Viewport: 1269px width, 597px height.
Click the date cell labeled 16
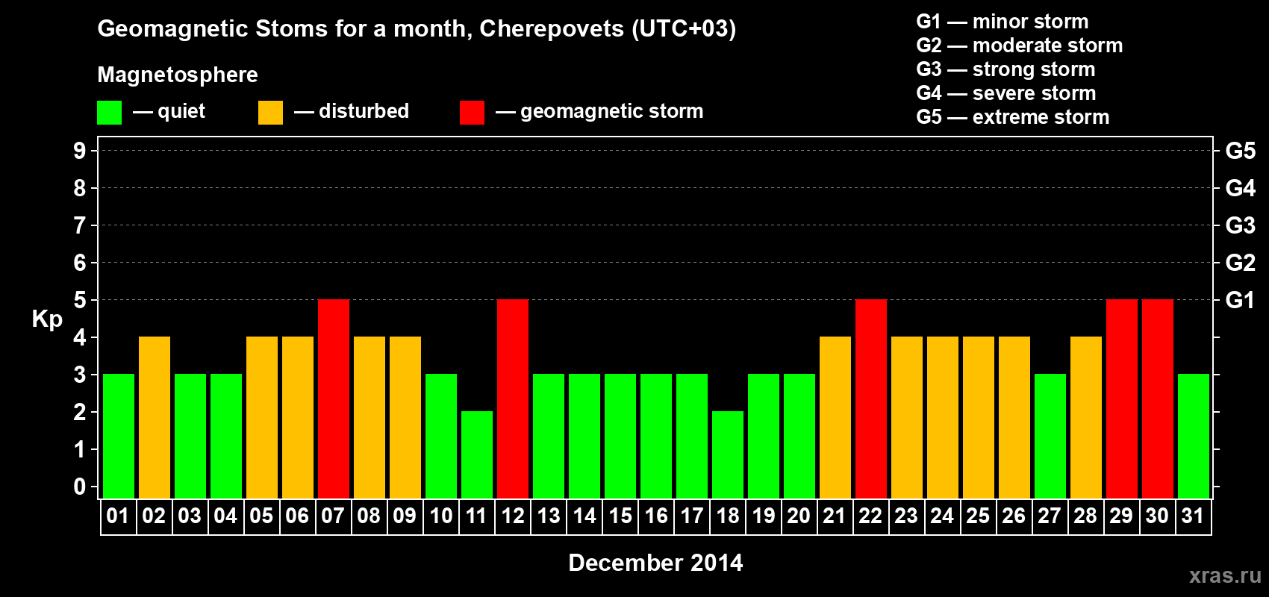tap(656, 516)
